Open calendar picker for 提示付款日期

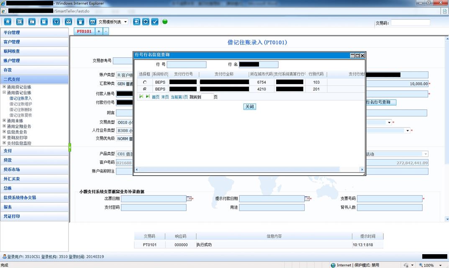coord(307,198)
